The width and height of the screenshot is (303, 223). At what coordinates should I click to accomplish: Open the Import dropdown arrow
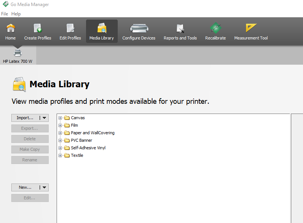click(x=44, y=118)
